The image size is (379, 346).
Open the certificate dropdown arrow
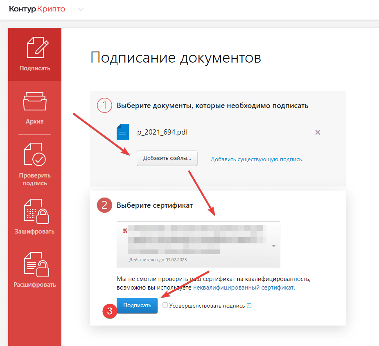(x=273, y=246)
